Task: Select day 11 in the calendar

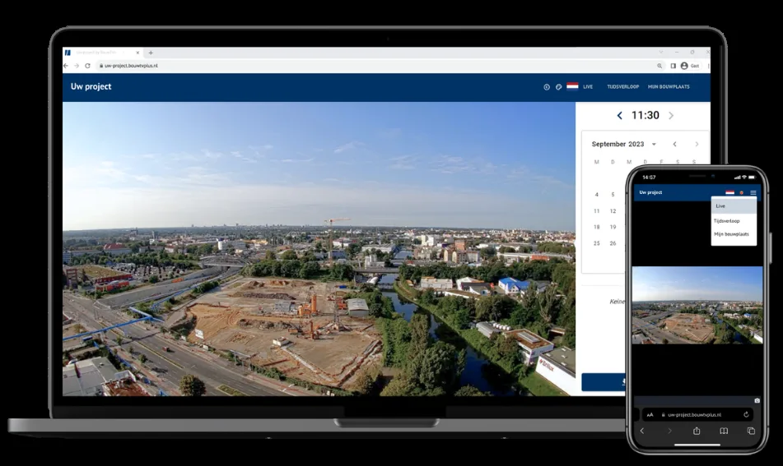Action: 596,211
